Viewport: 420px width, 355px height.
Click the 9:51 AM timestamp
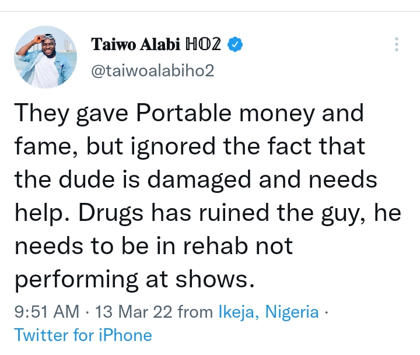click(x=46, y=312)
